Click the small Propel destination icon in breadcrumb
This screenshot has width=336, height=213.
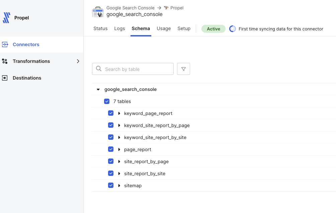pos(166,8)
